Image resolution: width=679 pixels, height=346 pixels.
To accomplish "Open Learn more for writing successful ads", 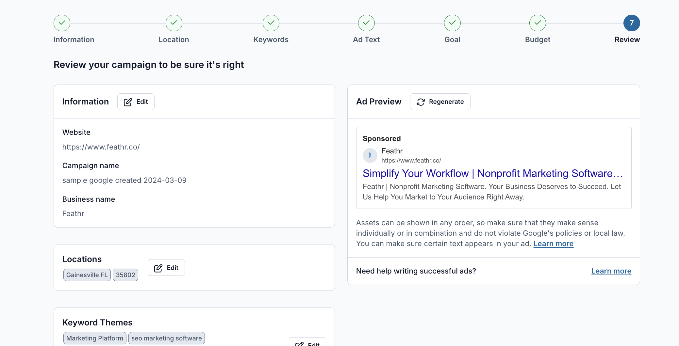I will tap(611, 271).
